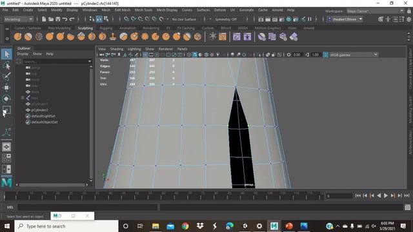Click the last orange sculpt shelf tool
Screen dimensions: 413x232
pos(197,37)
